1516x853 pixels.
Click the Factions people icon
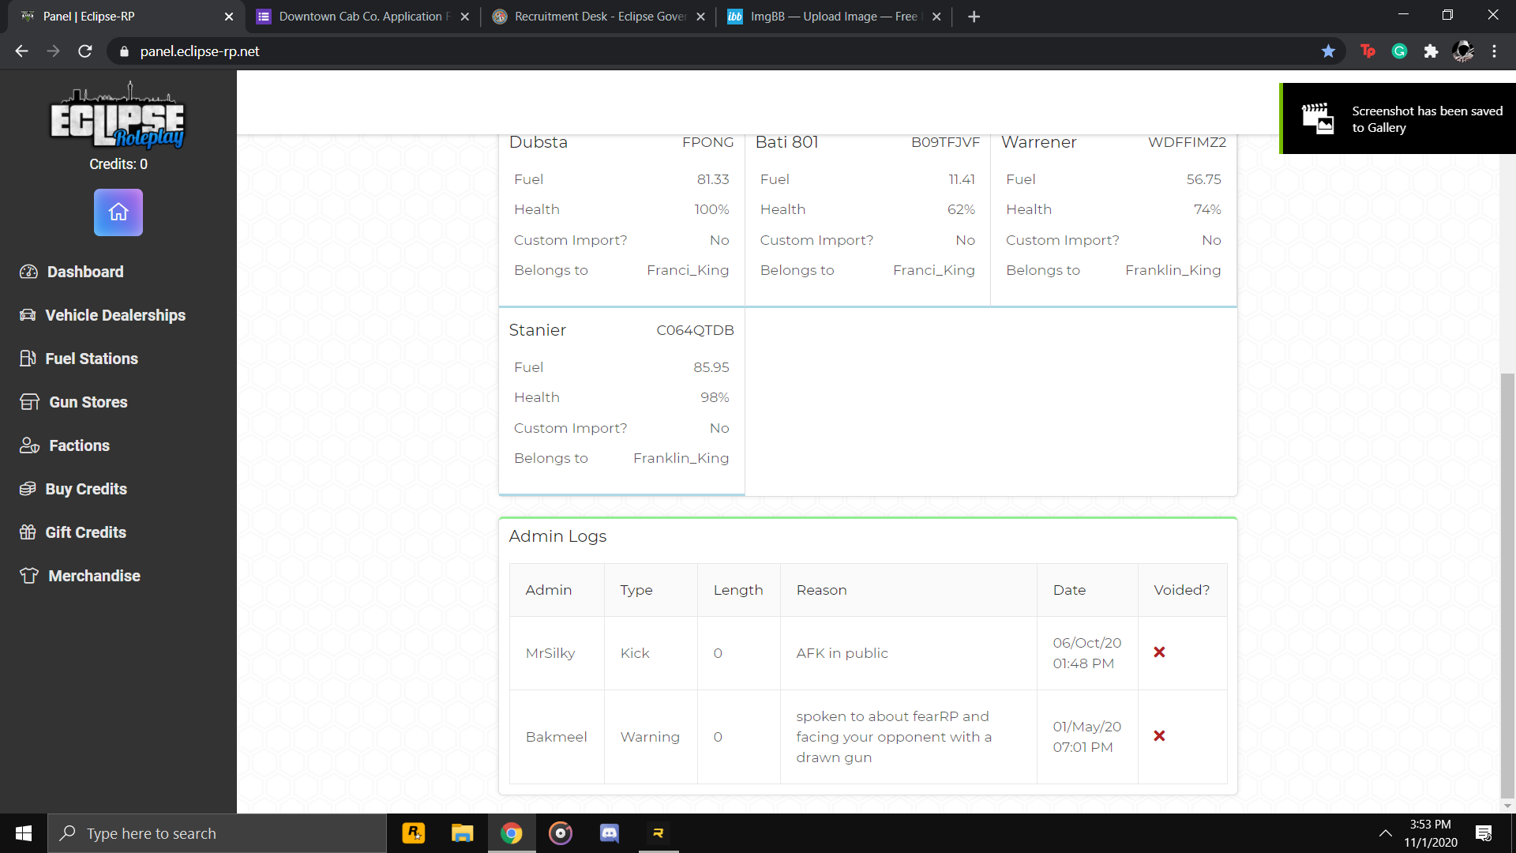(x=29, y=445)
